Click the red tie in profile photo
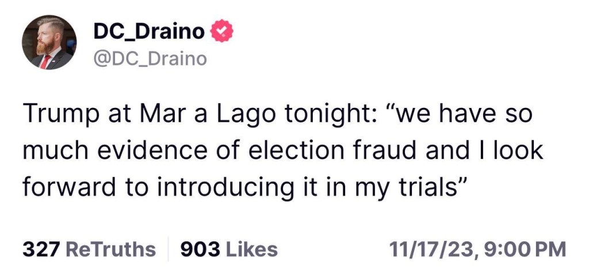This screenshot has height=271, width=589. (x=45, y=62)
